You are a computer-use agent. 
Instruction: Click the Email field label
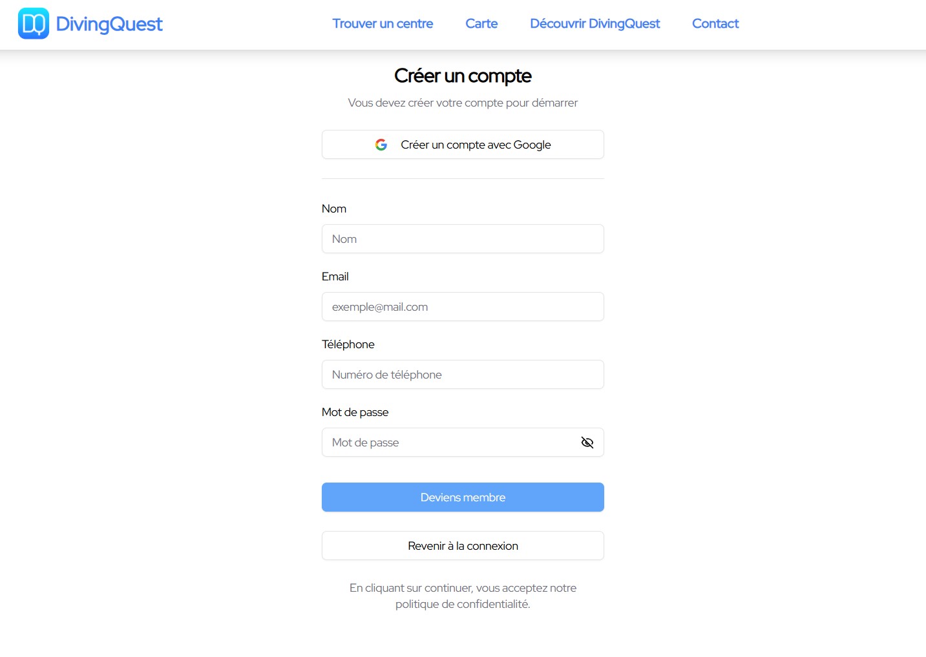[x=335, y=276]
